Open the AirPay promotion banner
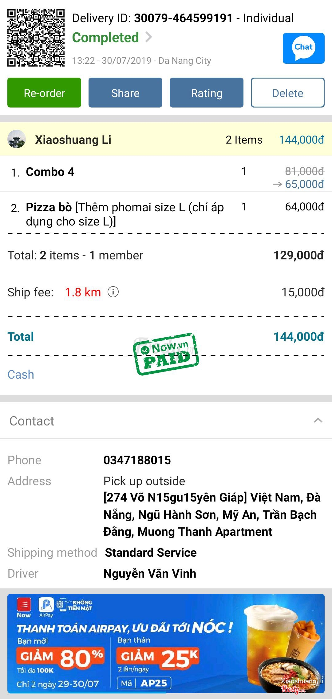 pyautogui.click(x=166, y=644)
